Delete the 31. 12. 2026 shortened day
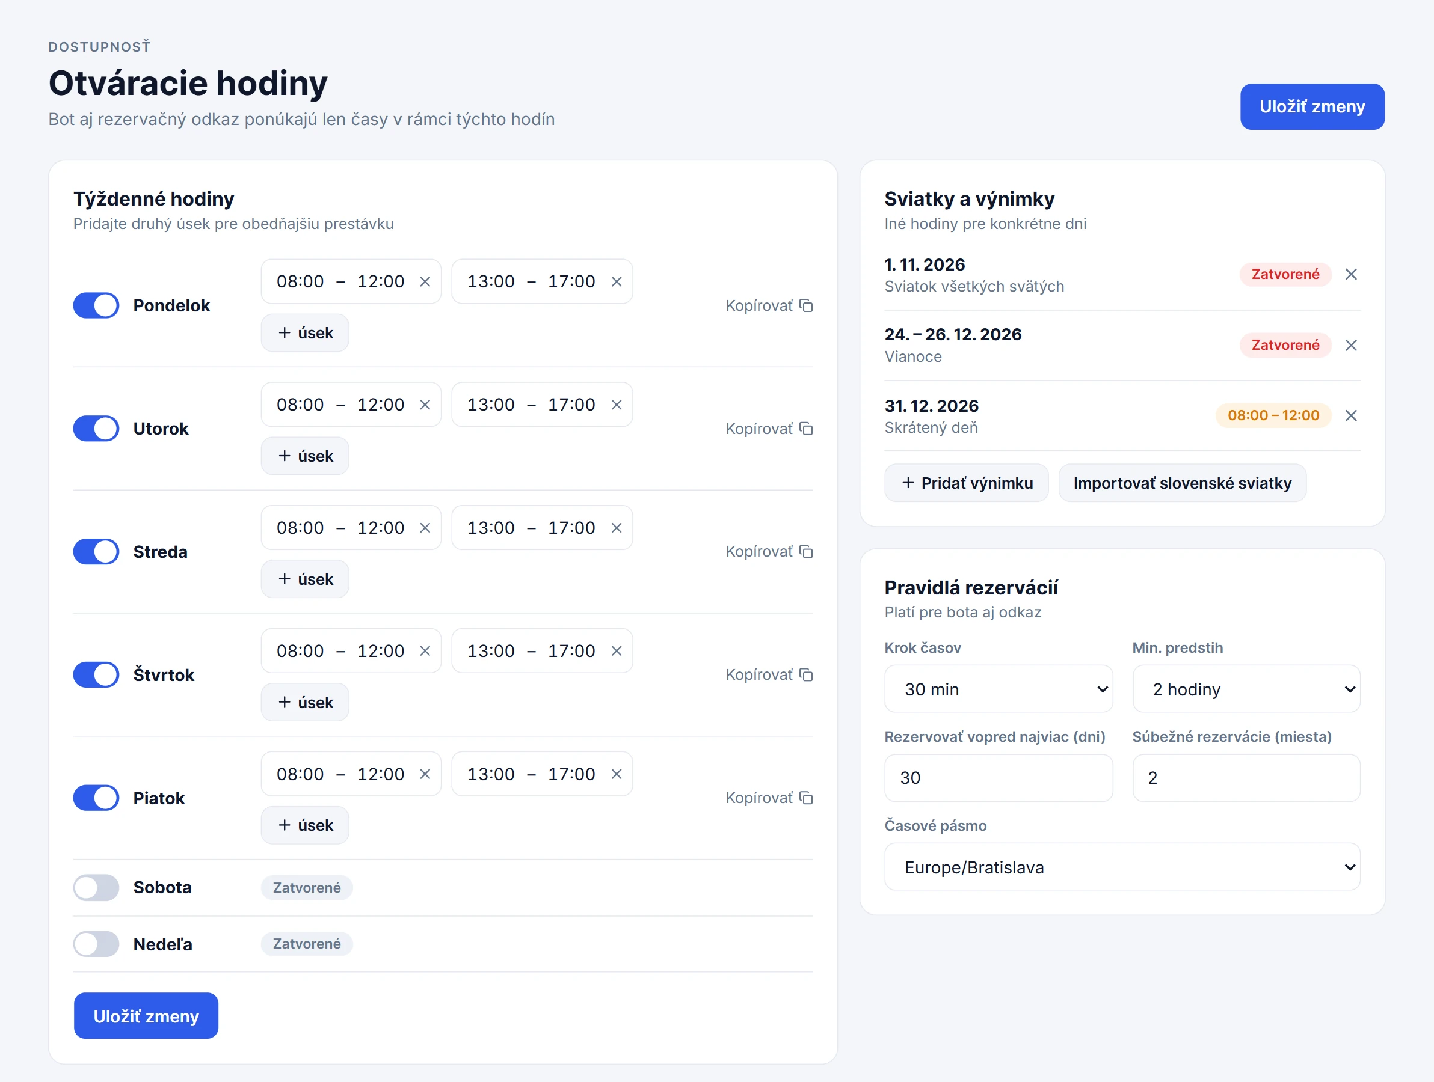 1351,416
